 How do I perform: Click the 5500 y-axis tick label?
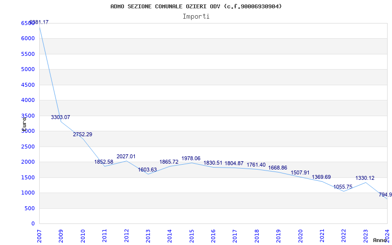click(x=28, y=54)
